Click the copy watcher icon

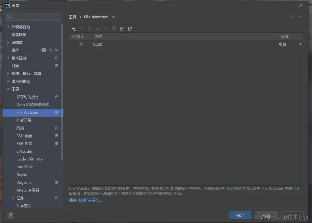[114, 29]
